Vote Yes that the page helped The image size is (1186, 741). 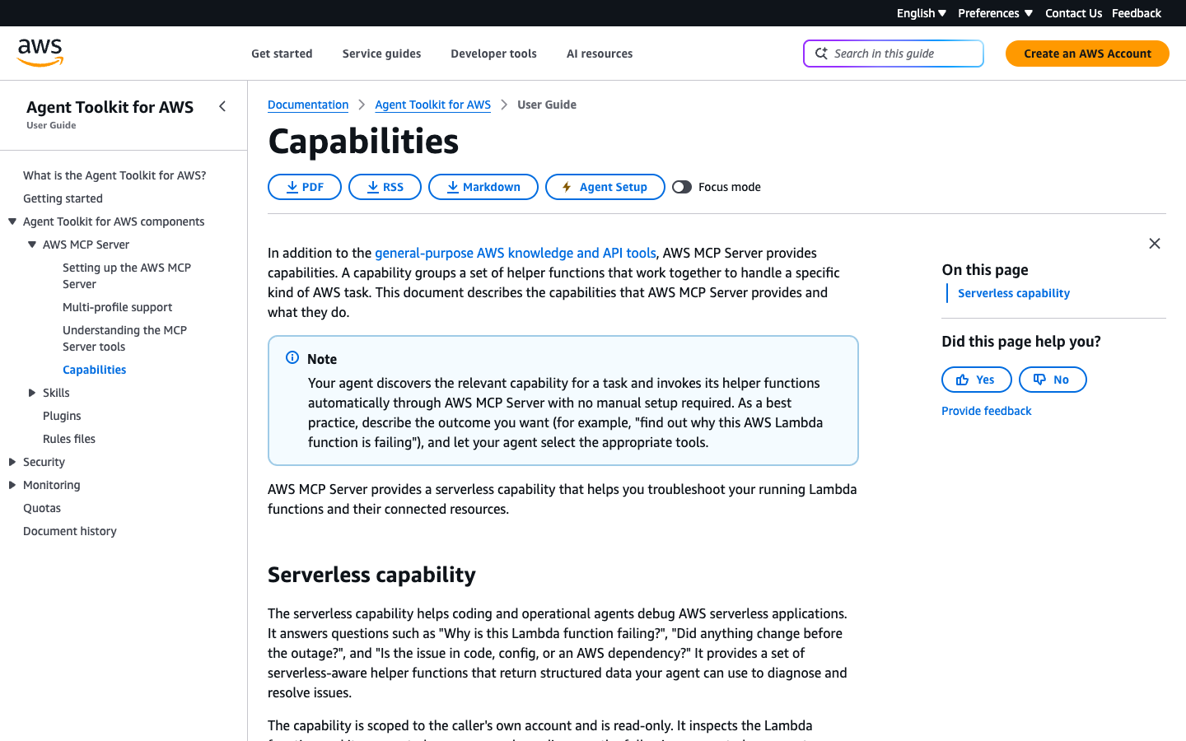coord(977,380)
